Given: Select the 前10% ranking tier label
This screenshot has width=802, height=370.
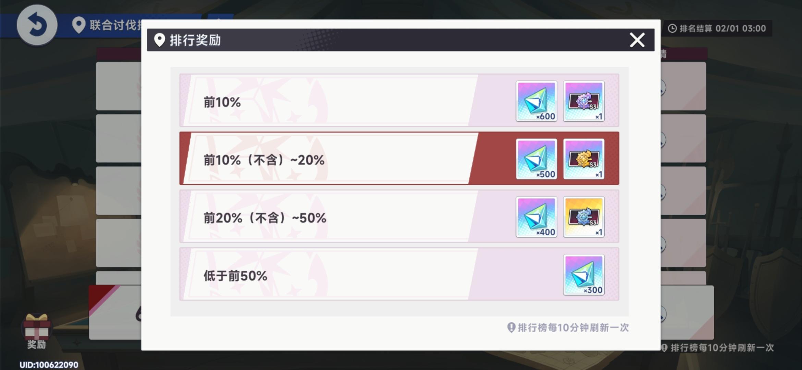Looking at the screenshot, I should tap(222, 102).
